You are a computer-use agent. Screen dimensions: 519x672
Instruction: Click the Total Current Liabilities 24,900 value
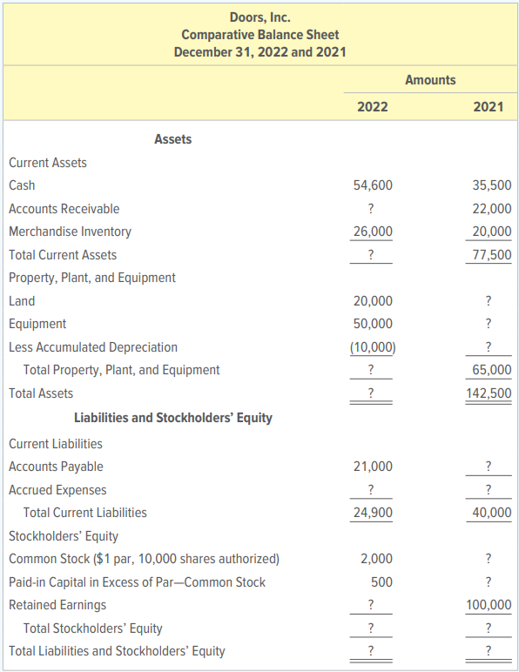point(373,513)
